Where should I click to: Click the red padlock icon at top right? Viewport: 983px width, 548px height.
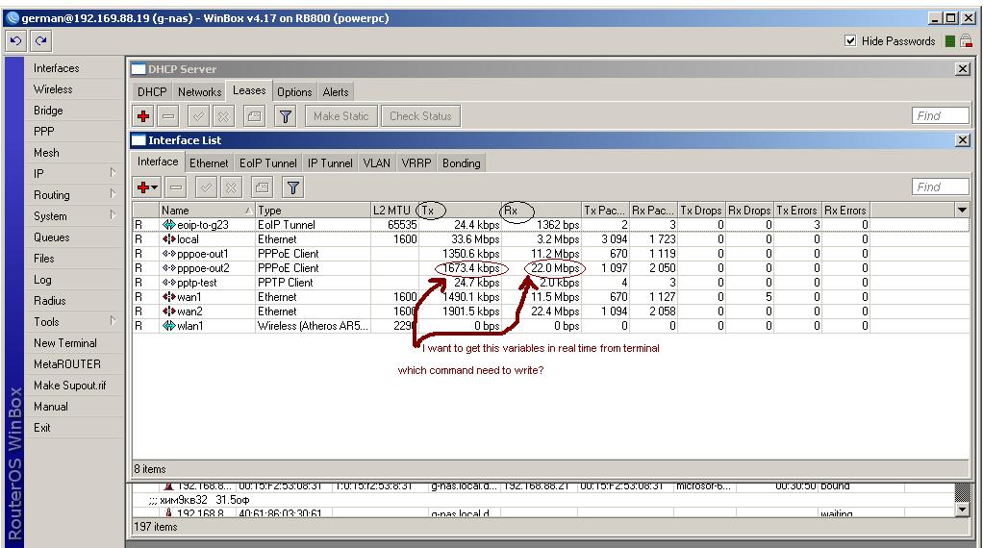coord(966,41)
